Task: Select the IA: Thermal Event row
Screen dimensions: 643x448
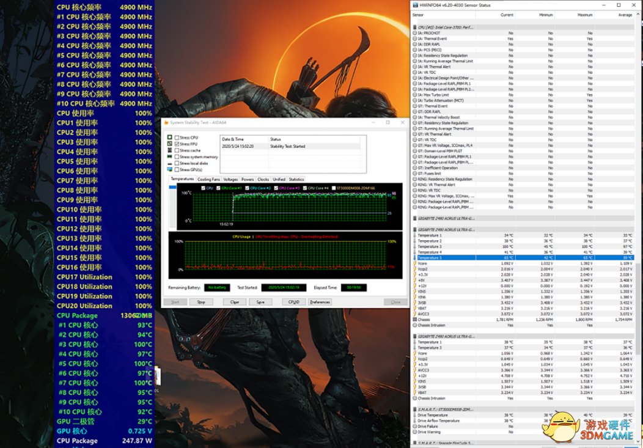Action: [523, 39]
